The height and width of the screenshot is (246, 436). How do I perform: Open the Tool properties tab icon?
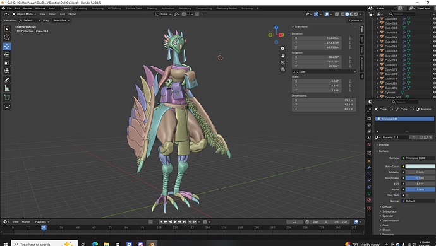click(369, 110)
